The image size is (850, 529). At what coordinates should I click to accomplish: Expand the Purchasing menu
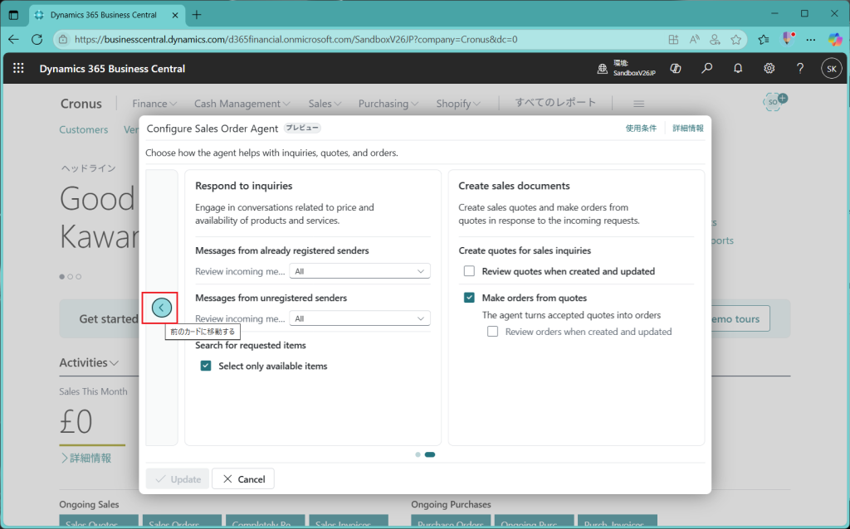pos(388,104)
